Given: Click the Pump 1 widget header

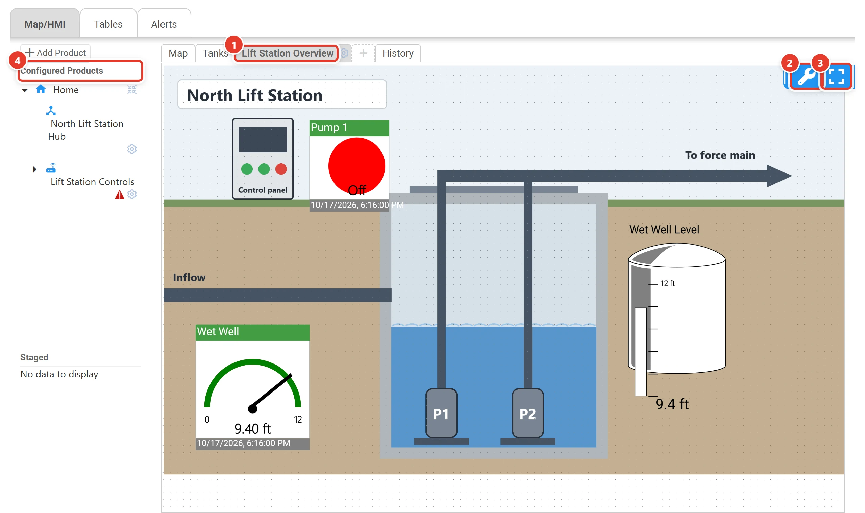Looking at the screenshot, I should (349, 128).
